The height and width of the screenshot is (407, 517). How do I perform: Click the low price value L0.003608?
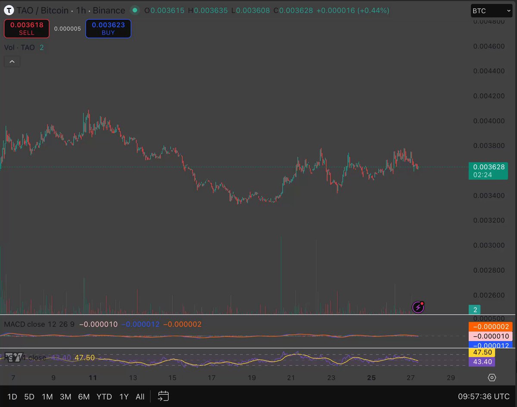click(x=251, y=10)
